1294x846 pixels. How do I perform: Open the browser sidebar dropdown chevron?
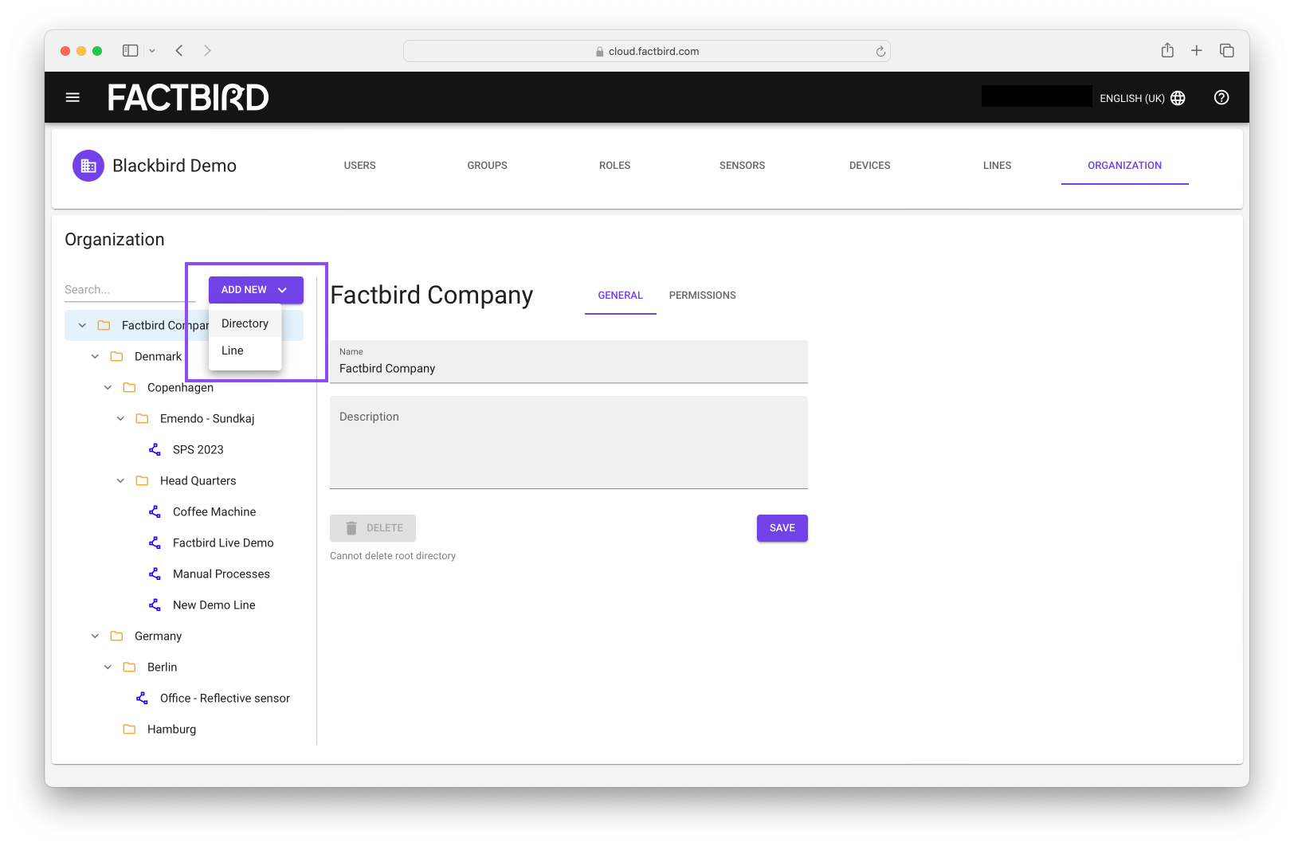(x=152, y=51)
